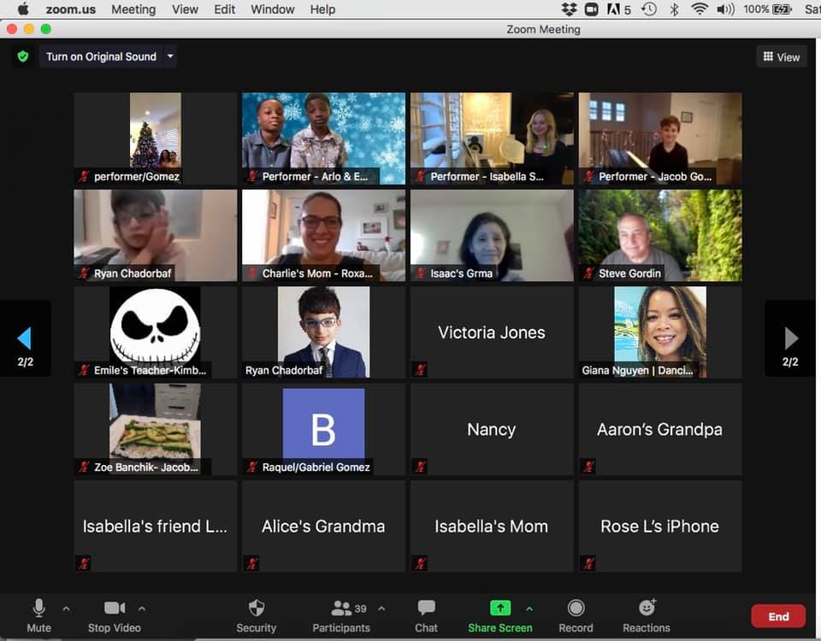
Task: Turn on Original Sound
Action: pyautogui.click(x=101, y=56)
